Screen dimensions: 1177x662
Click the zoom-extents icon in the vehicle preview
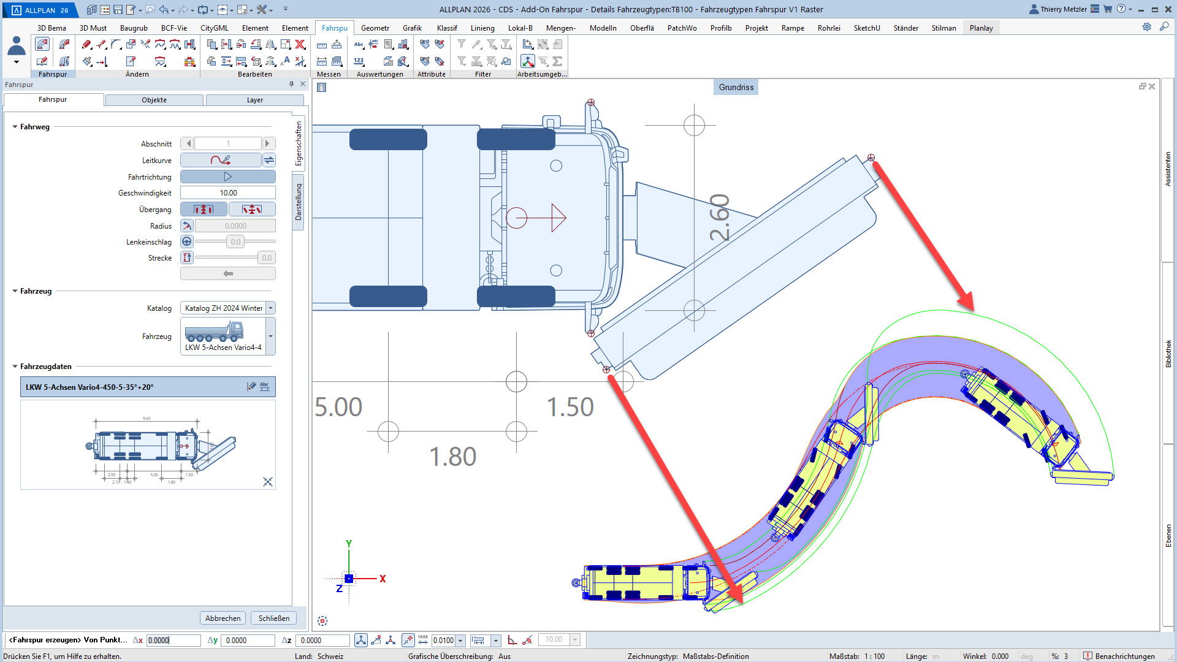[268, 482]
